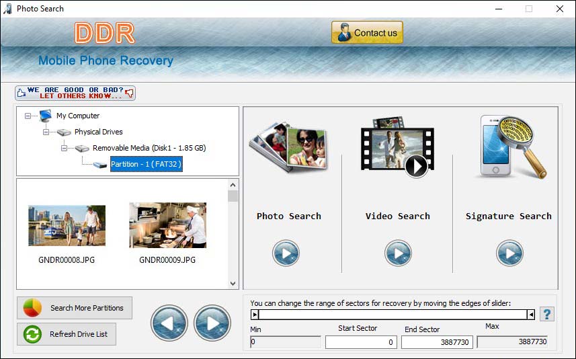The height and width of the screenshot is (359, 576).
Task: Click the Photo Search title bar app icon
Action: (x=7, y=9)
